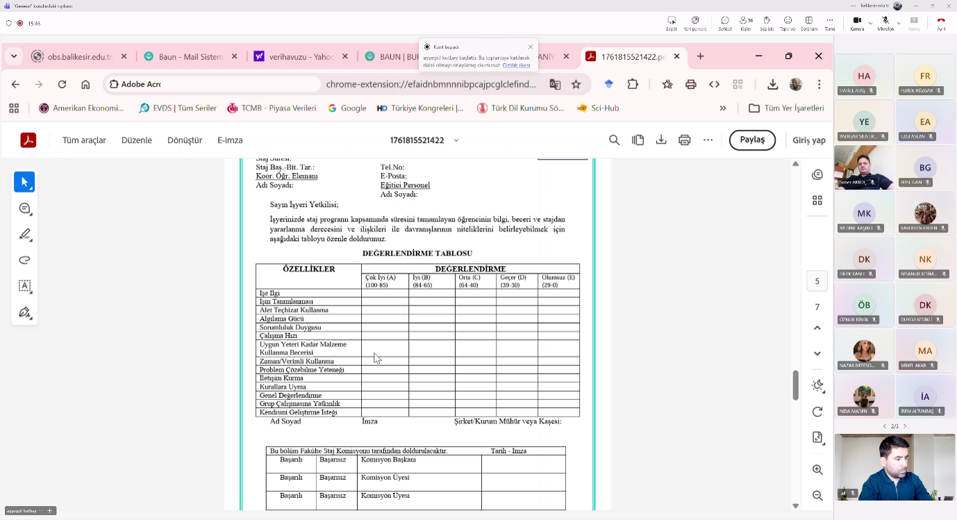The image size is (957, 520).
Task: Change layout with Görünüm button
Action: tap(809, 23)
